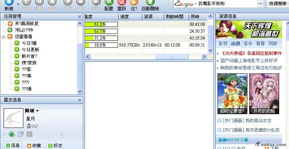Click the 月夜的奶酪 thumbnail

click(264, 94)
